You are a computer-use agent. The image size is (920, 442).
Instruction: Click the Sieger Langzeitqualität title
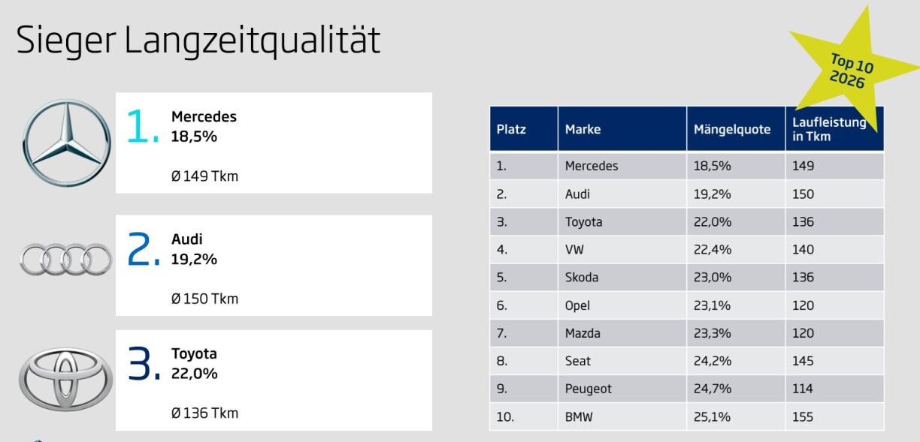[x=198, y=41]
